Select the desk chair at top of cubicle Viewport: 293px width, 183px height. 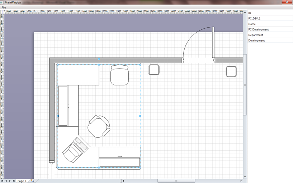pyautogui.click(x=119, y=75)
